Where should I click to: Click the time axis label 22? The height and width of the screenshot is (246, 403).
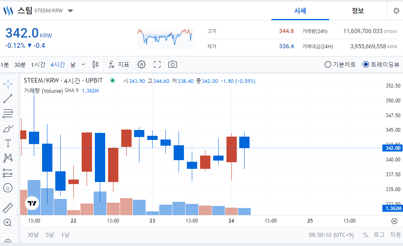pos(73,220)
